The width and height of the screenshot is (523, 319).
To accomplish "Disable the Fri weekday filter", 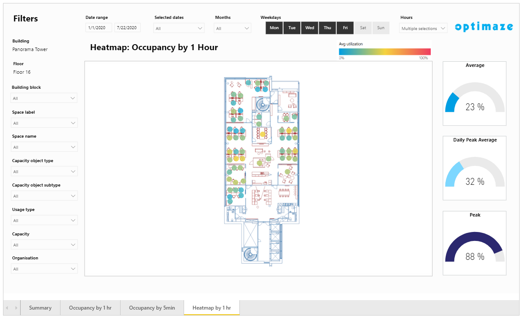I will (x=345, y=28).
